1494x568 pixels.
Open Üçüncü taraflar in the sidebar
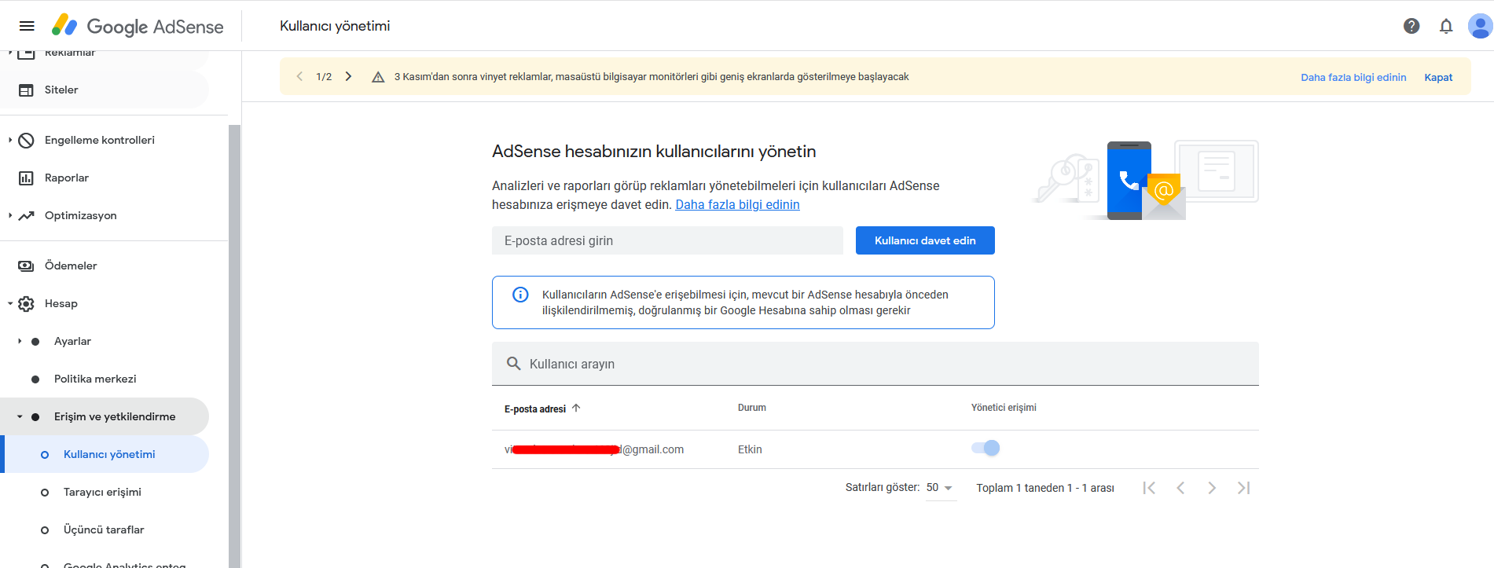point(105,530)
